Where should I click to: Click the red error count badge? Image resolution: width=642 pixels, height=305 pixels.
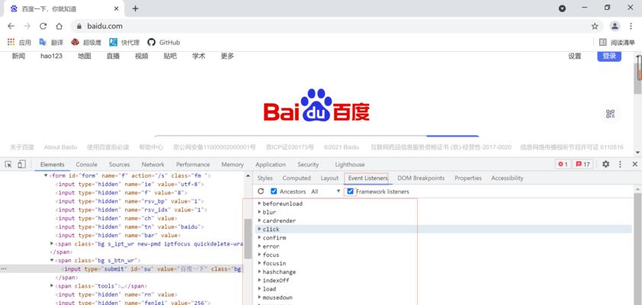563,164
